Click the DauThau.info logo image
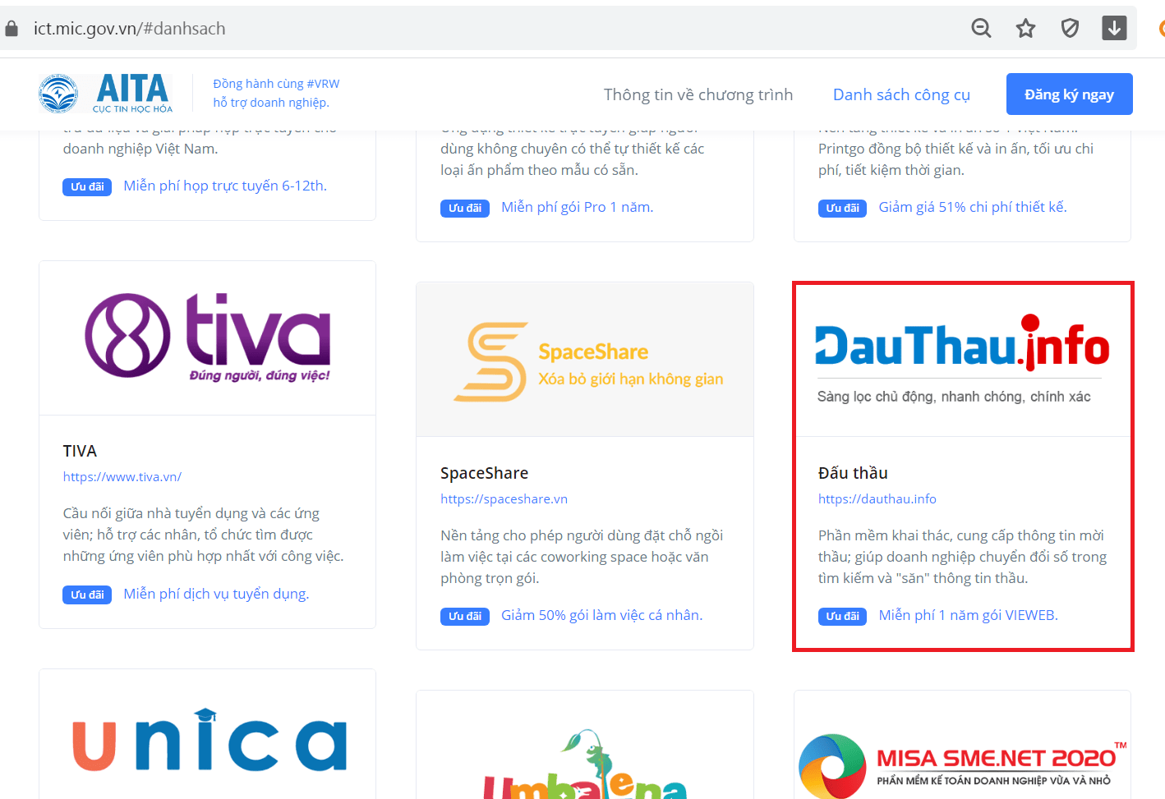Viewport: 1165px width, 799px height. point(962,359)
